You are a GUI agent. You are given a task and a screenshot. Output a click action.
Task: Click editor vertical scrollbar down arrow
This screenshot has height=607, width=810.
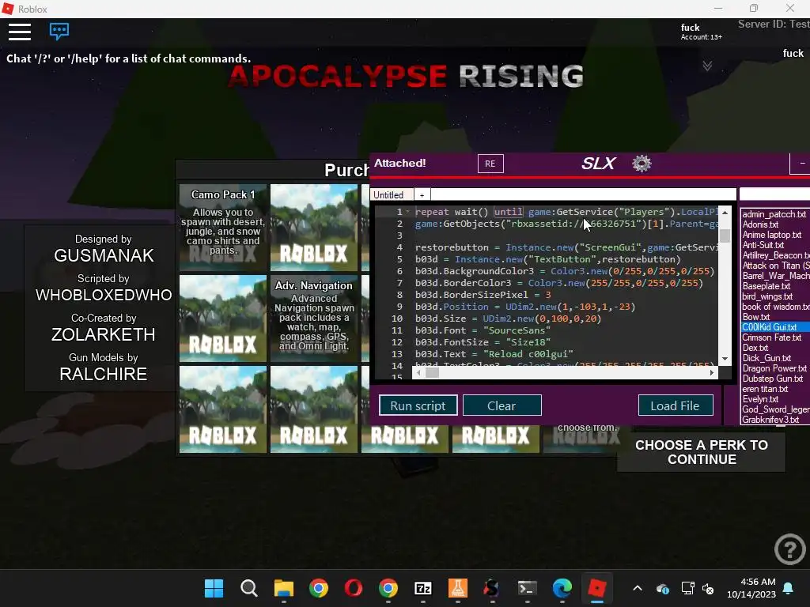click(725, 359)
